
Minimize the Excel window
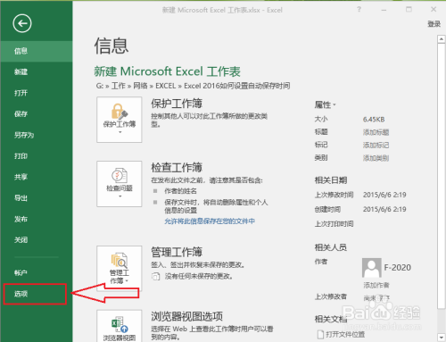coord(384,10)
